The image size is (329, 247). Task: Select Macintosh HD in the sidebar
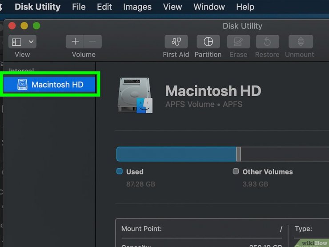click(49, 85)
